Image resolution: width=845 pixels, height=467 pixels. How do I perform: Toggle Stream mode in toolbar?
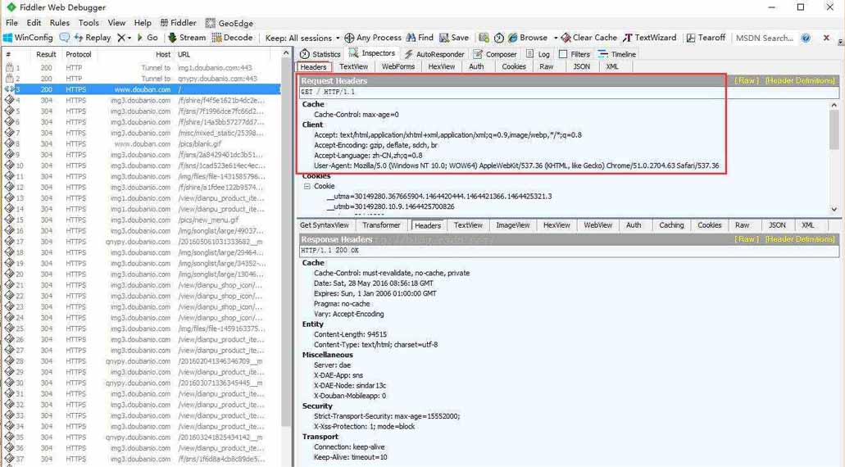[x=187, y=38]
